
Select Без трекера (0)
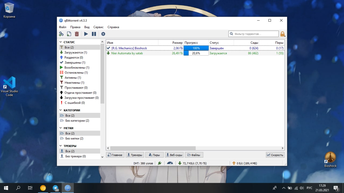[x=80, y=156]
